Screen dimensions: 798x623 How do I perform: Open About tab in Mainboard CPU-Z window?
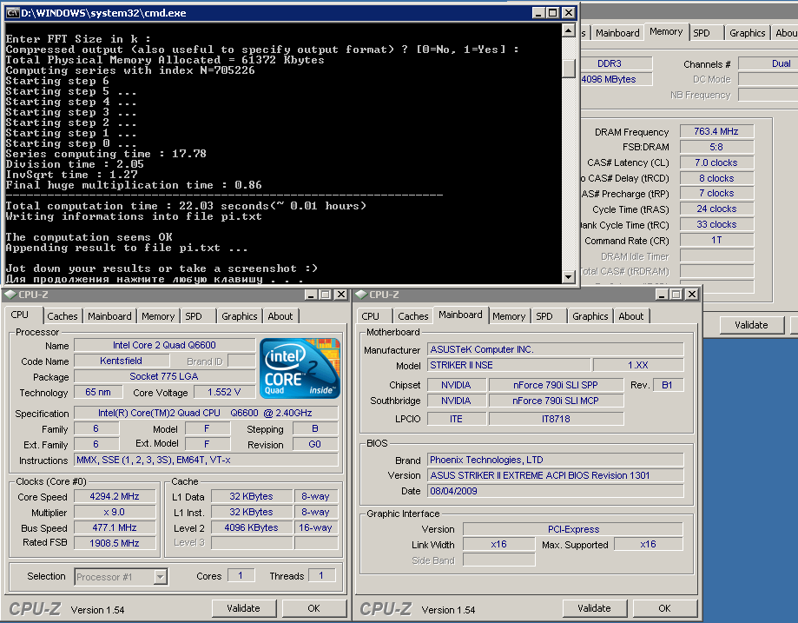(631, 316)
